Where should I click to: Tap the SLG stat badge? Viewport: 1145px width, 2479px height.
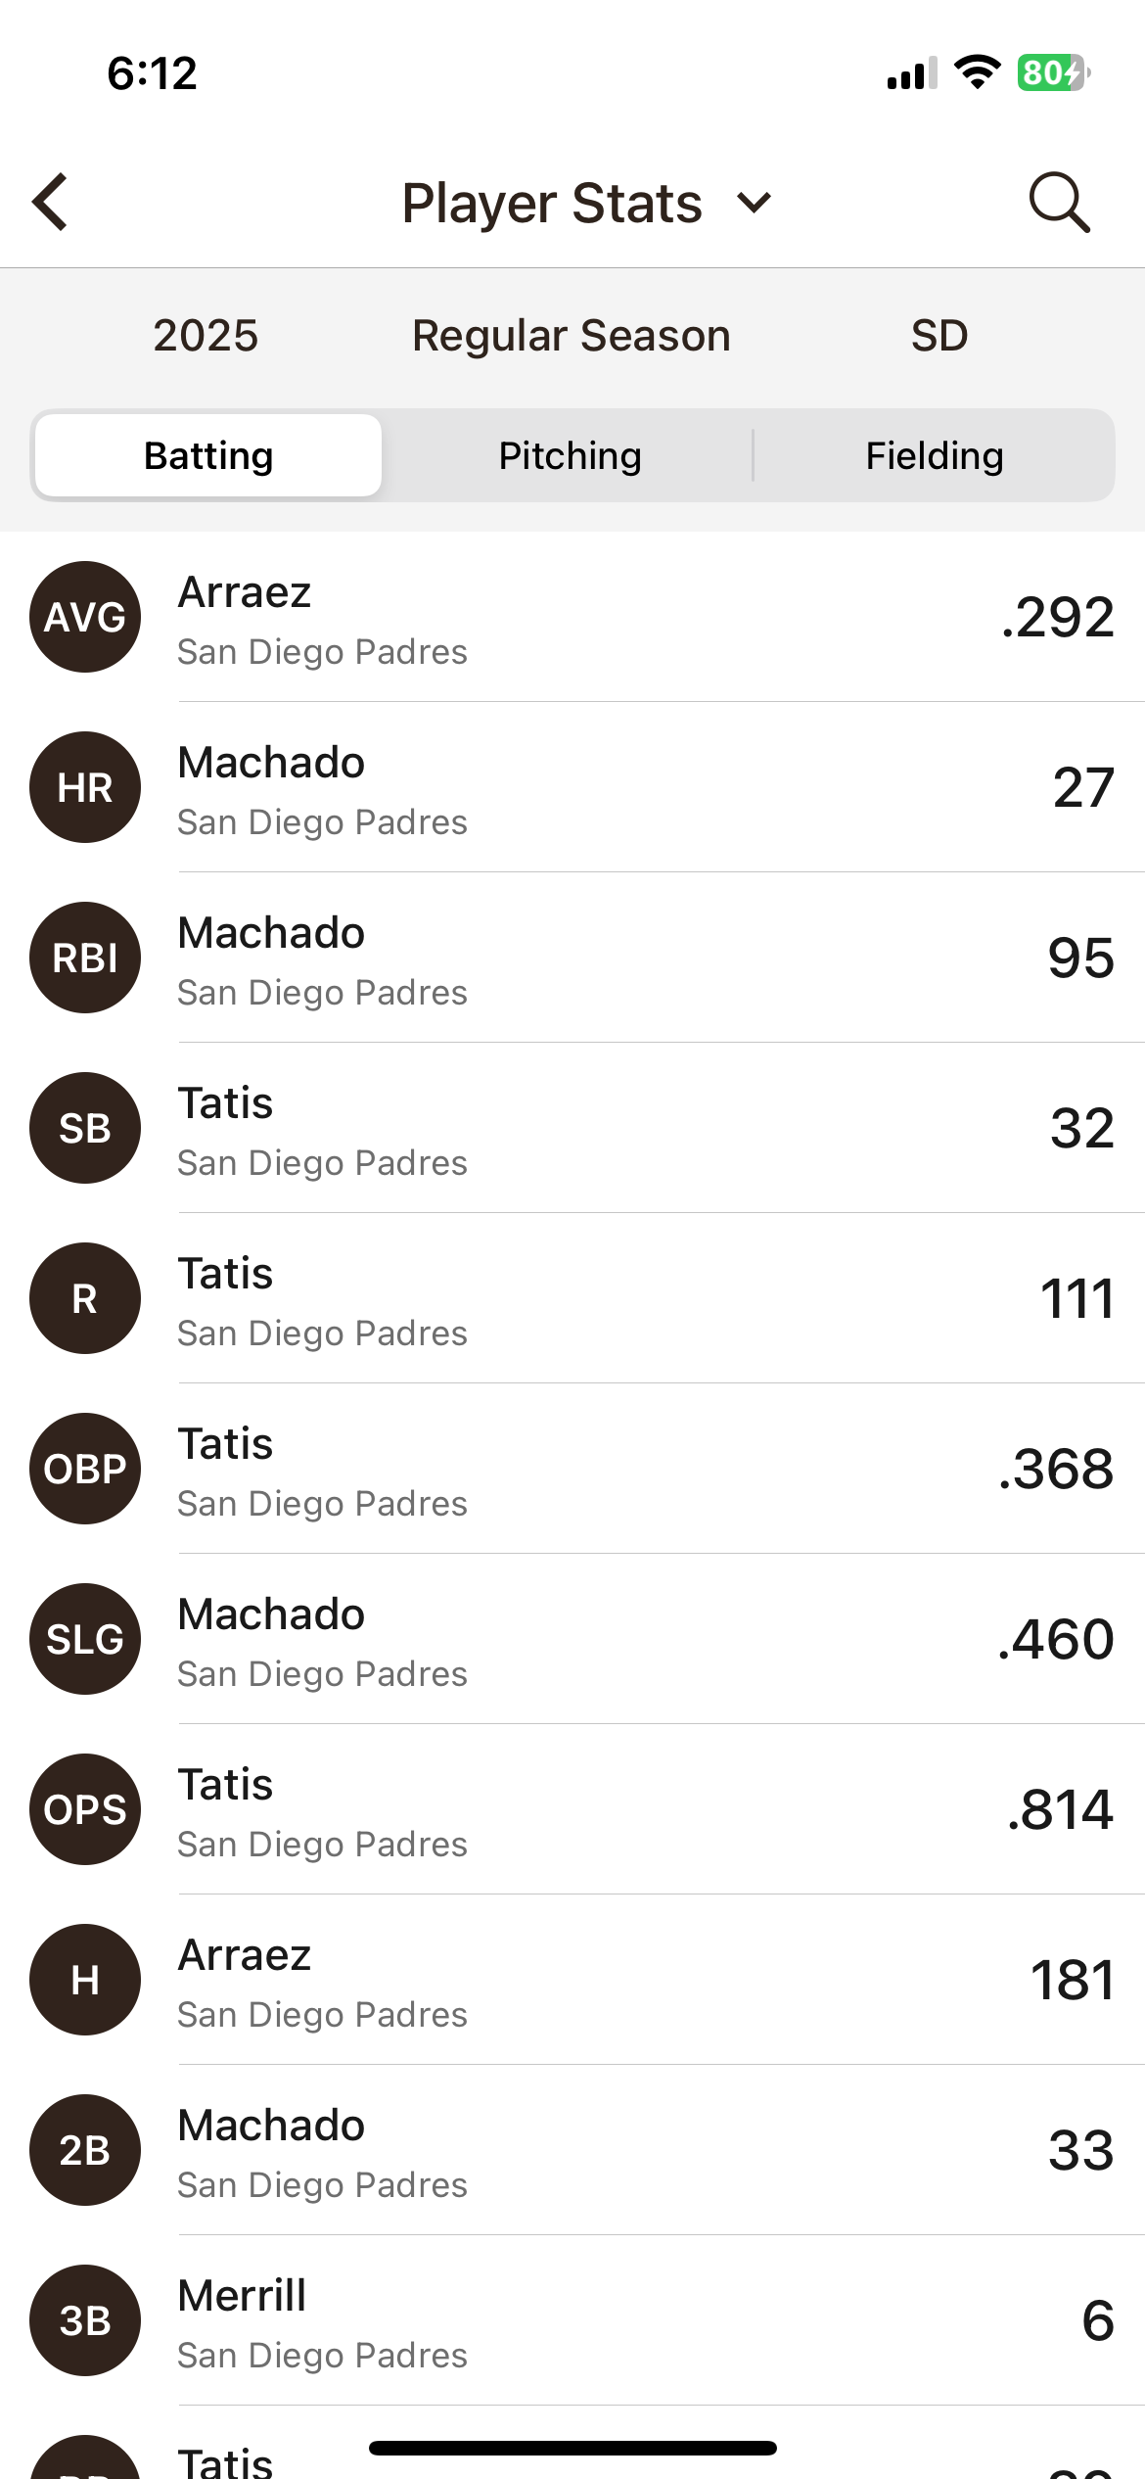(85, 1639)
